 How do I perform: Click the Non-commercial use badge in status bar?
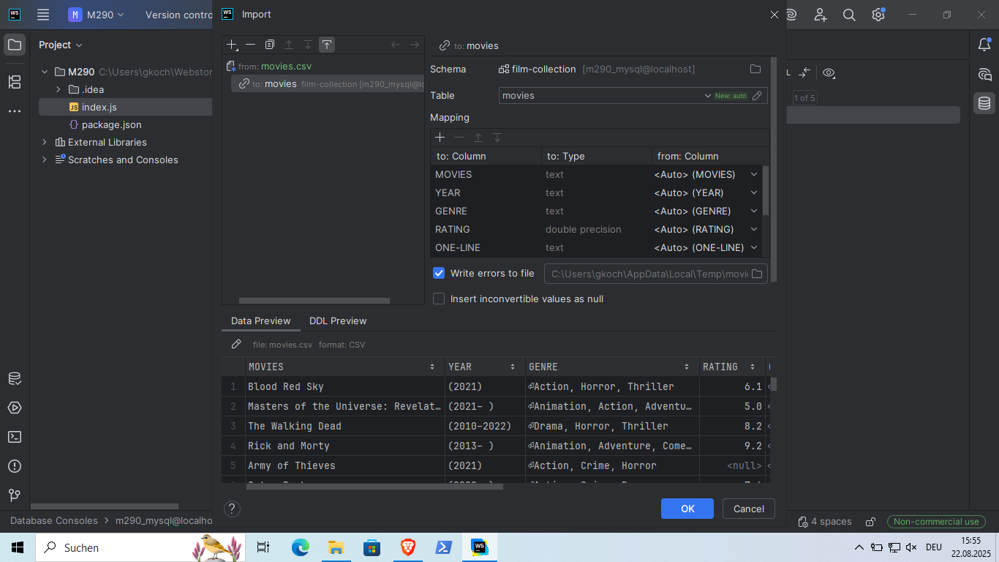point(936,522)
